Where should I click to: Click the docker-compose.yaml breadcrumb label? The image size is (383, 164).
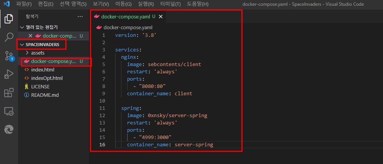[x=128, y=28]
